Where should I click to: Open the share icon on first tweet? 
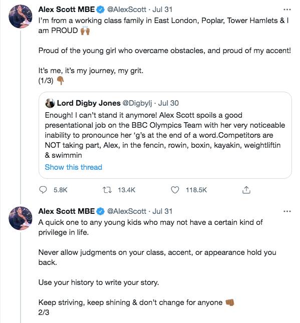246,190
